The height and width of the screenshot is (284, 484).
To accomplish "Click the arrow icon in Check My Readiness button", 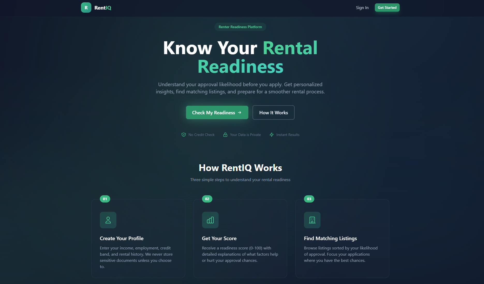I will tap(240, 112).
